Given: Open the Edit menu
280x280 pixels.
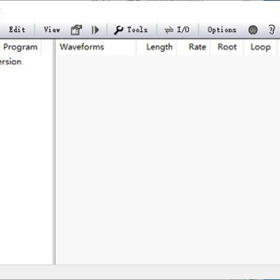Looking at the screenshot, I should coord(17,30).
